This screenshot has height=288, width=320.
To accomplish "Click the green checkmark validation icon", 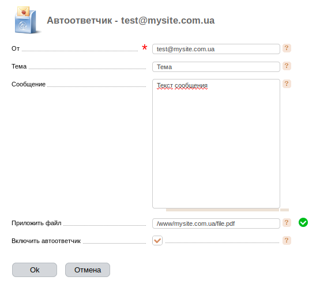I will coord(303,222).
